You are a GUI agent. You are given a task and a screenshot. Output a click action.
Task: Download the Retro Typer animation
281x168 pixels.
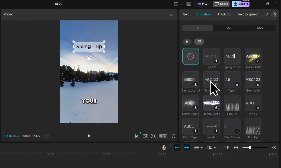pos(195,131)
